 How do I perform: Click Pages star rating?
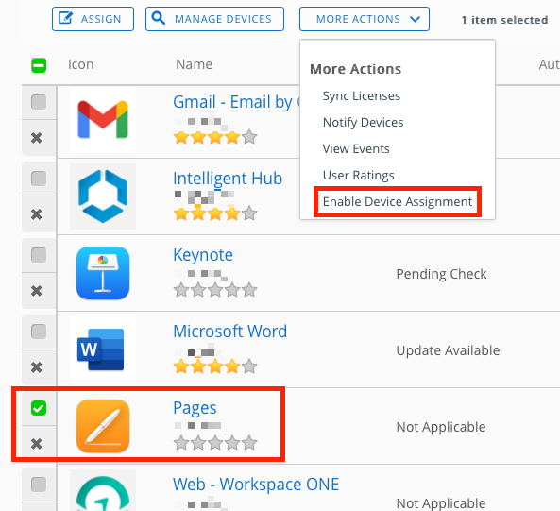215,443
